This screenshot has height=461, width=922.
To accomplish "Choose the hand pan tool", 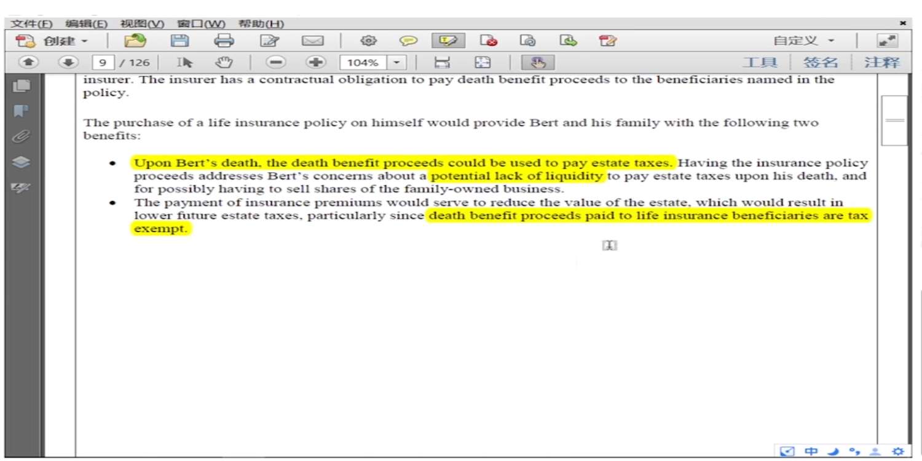I will (x=224, y=62).
